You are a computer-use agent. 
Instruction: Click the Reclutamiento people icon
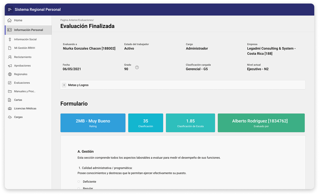(10, 57)
